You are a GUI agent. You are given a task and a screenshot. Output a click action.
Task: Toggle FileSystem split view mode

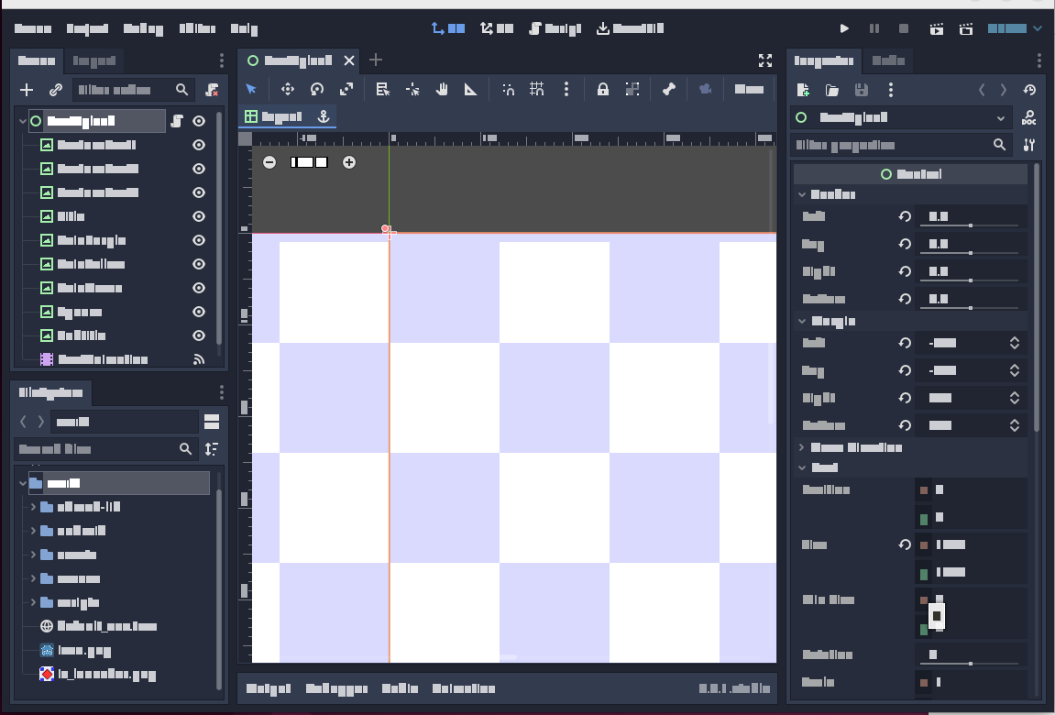click(x=211, y=422)
